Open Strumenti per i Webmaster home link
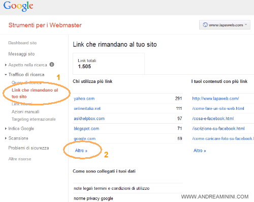 coord(45,25)
